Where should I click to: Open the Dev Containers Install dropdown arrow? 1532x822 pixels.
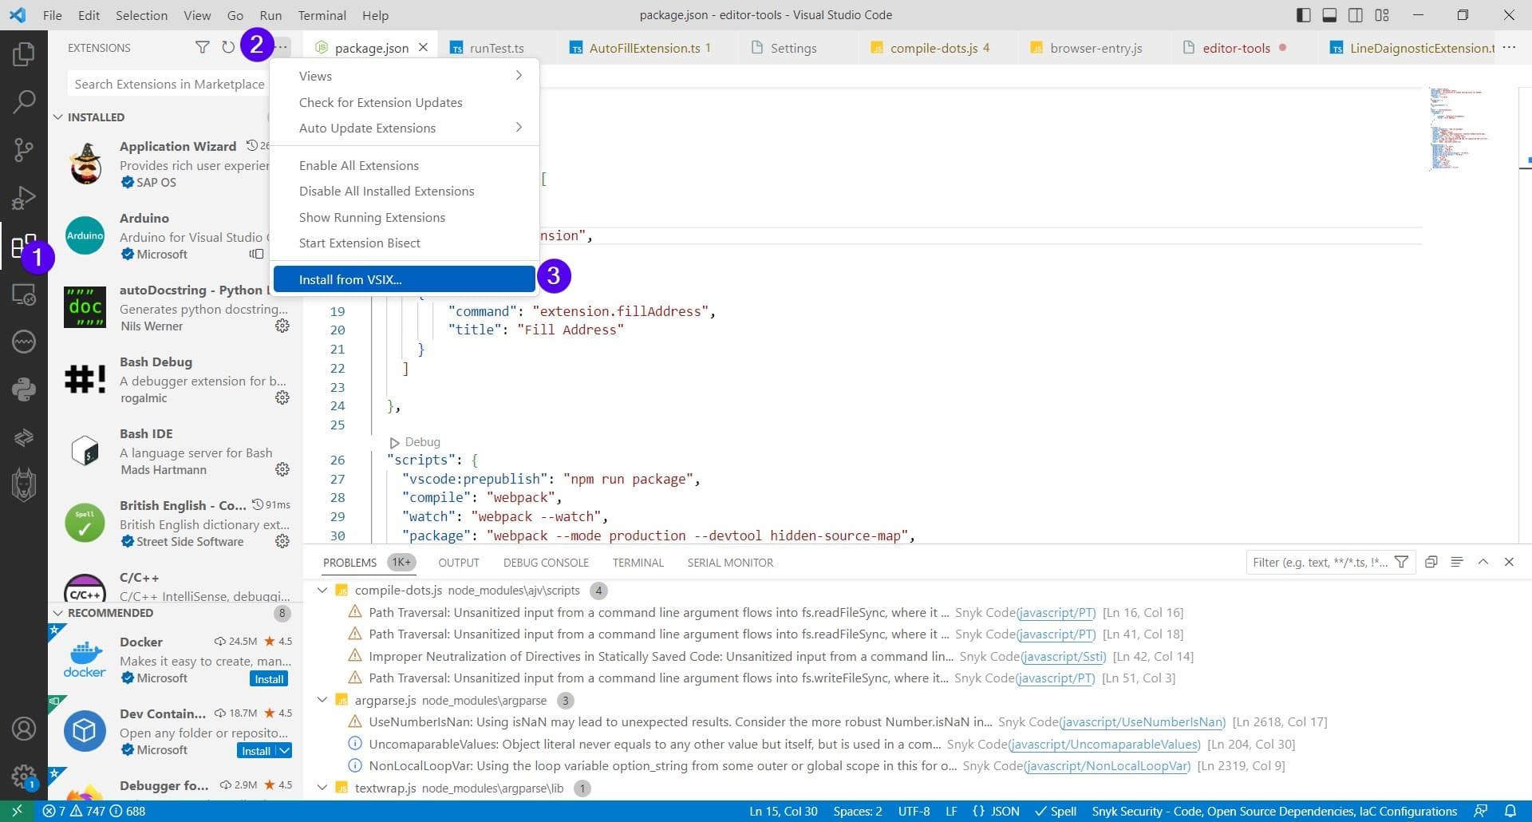284,751
